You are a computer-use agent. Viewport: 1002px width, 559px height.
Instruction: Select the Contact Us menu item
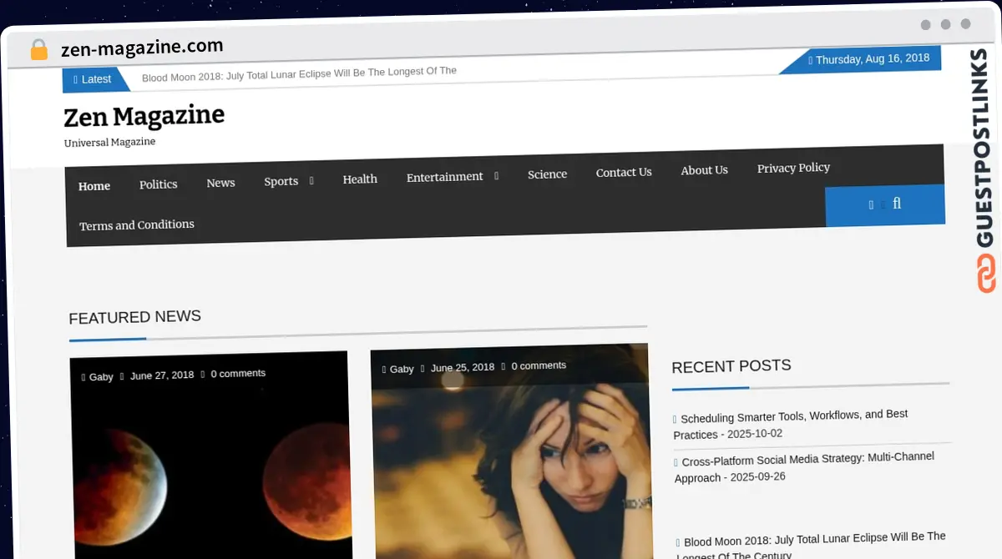point(624,172)
